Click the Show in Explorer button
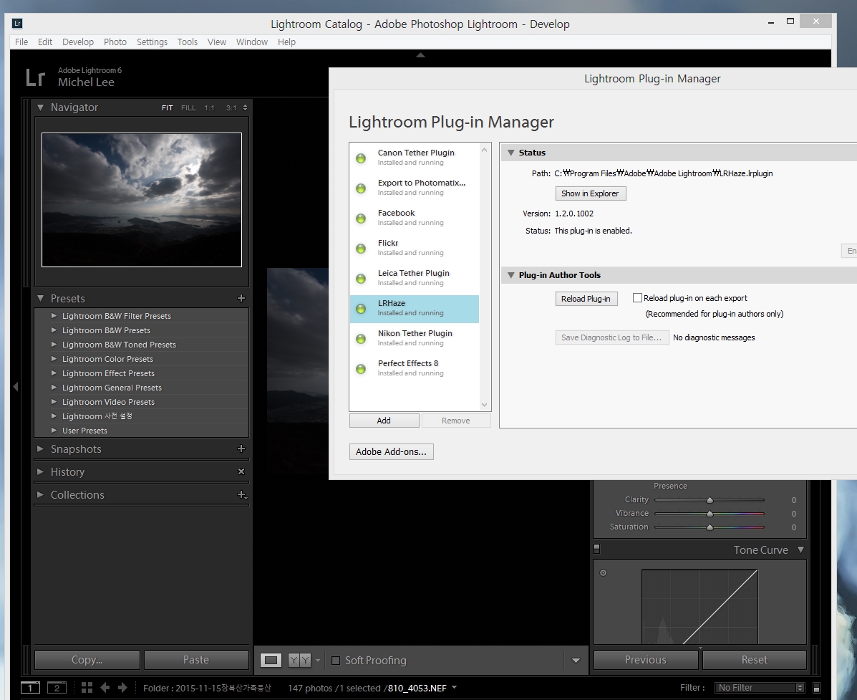 point(591,193)
